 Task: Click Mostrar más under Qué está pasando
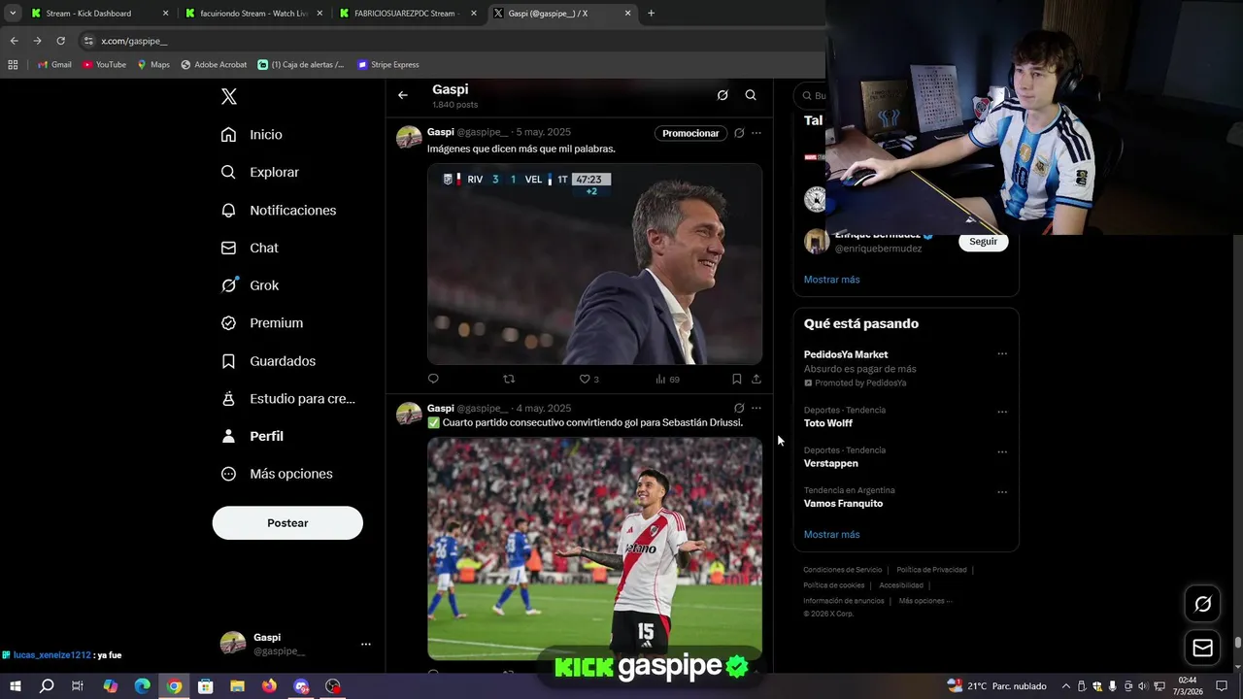[831, 535]
